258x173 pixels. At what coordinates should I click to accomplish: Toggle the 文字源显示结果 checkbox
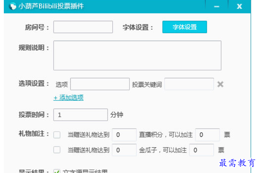tap(57, 171)
